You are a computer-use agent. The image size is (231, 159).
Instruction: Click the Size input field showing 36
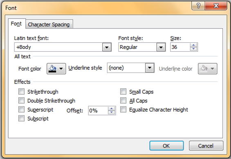[x=180, y=47]
